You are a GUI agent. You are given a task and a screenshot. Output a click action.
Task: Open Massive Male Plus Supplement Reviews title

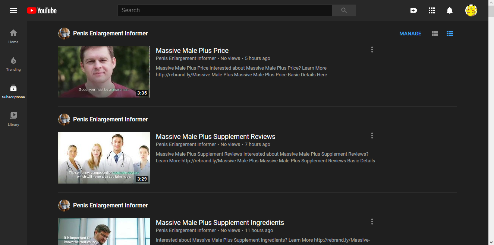coord(215,137)
